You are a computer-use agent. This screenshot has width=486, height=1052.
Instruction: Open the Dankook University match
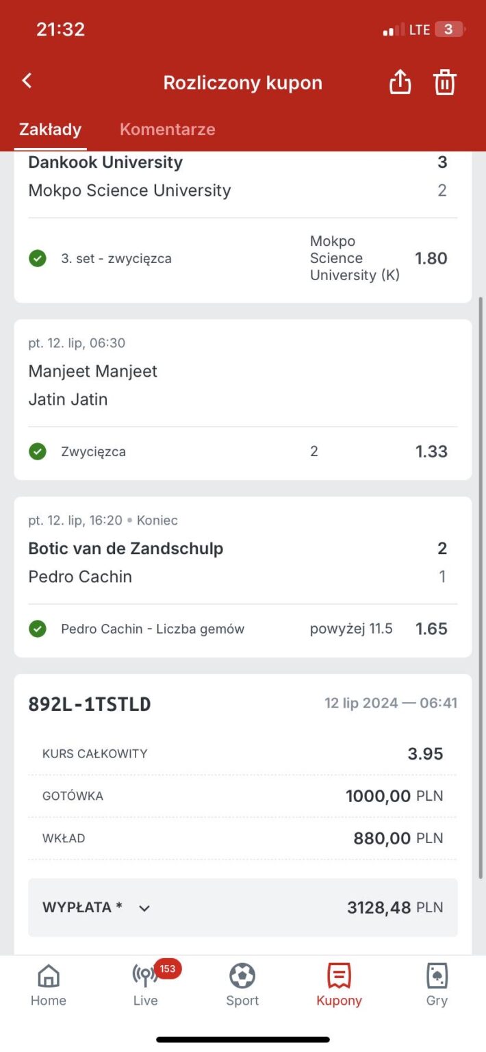[105, 163]
